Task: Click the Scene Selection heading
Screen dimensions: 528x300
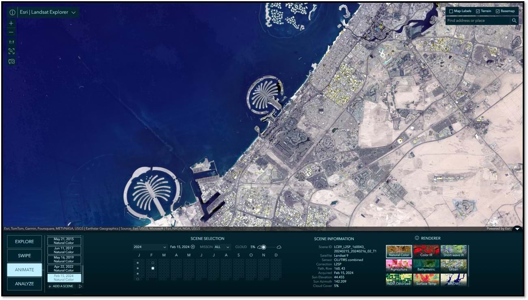Action: (x=208, y=239)
